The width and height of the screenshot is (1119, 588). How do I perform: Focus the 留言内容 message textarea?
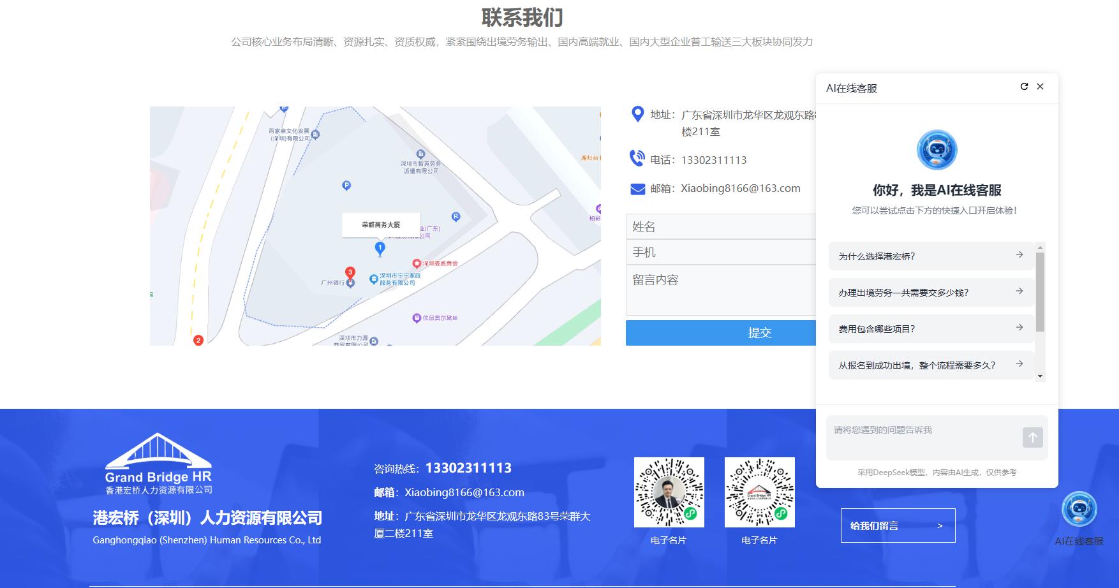721,290
